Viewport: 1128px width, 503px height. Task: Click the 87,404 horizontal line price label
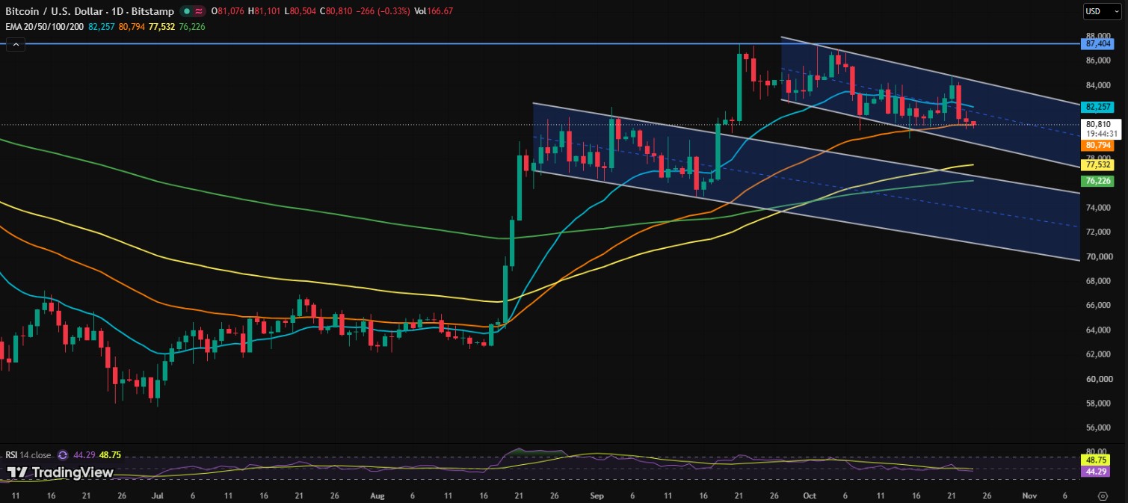[1097, 44]
